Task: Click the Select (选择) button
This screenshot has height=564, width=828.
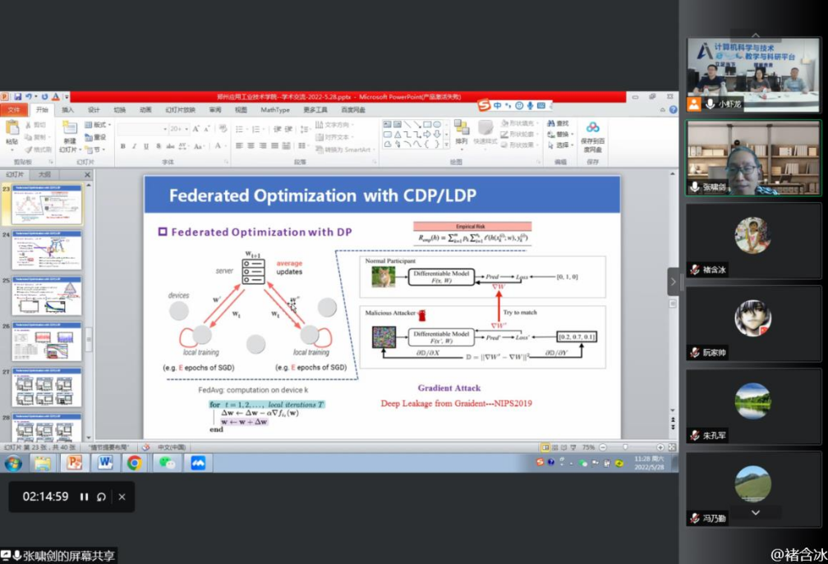Action: point(559,145)
